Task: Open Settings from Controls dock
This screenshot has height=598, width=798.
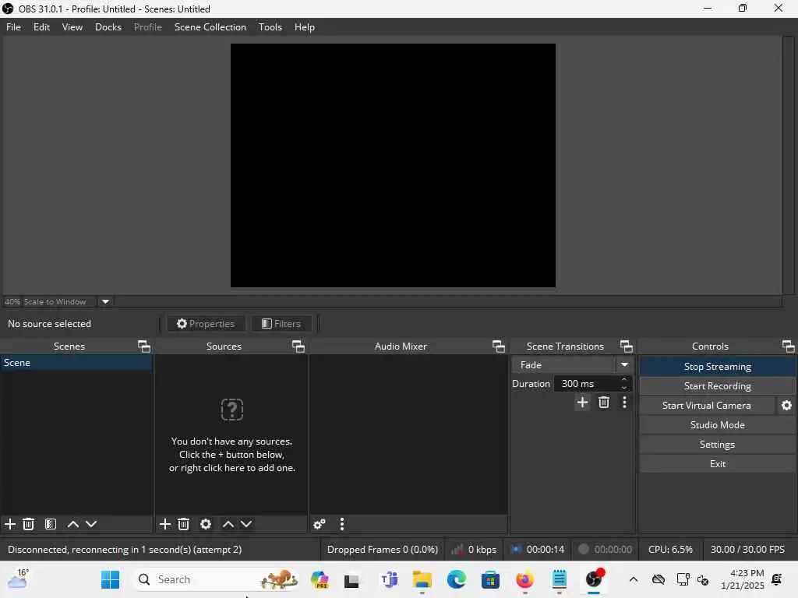Action: [x=717, y=445]
